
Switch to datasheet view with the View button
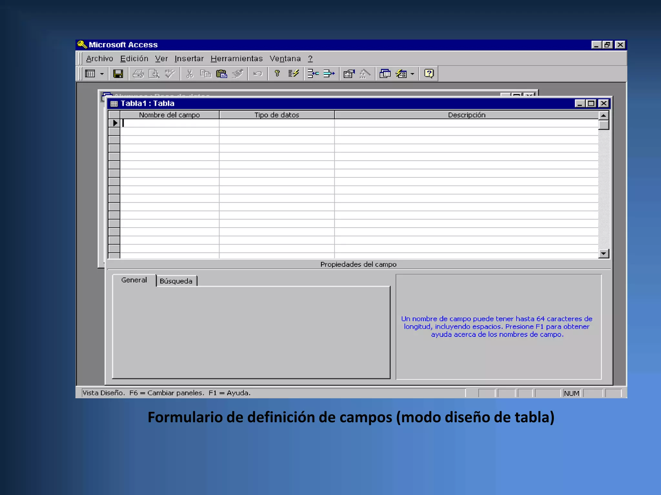90,74
